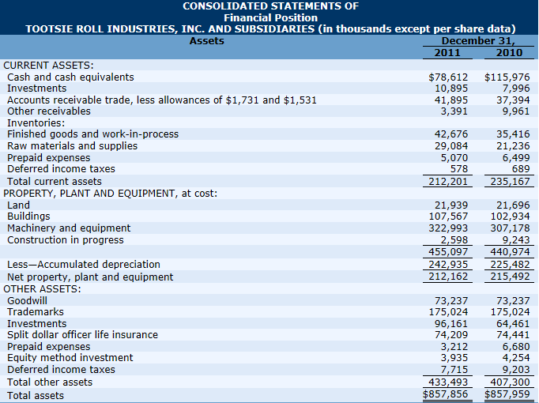Click the 21,939 land value
This screenshot has height=403, width=539.
451,205
